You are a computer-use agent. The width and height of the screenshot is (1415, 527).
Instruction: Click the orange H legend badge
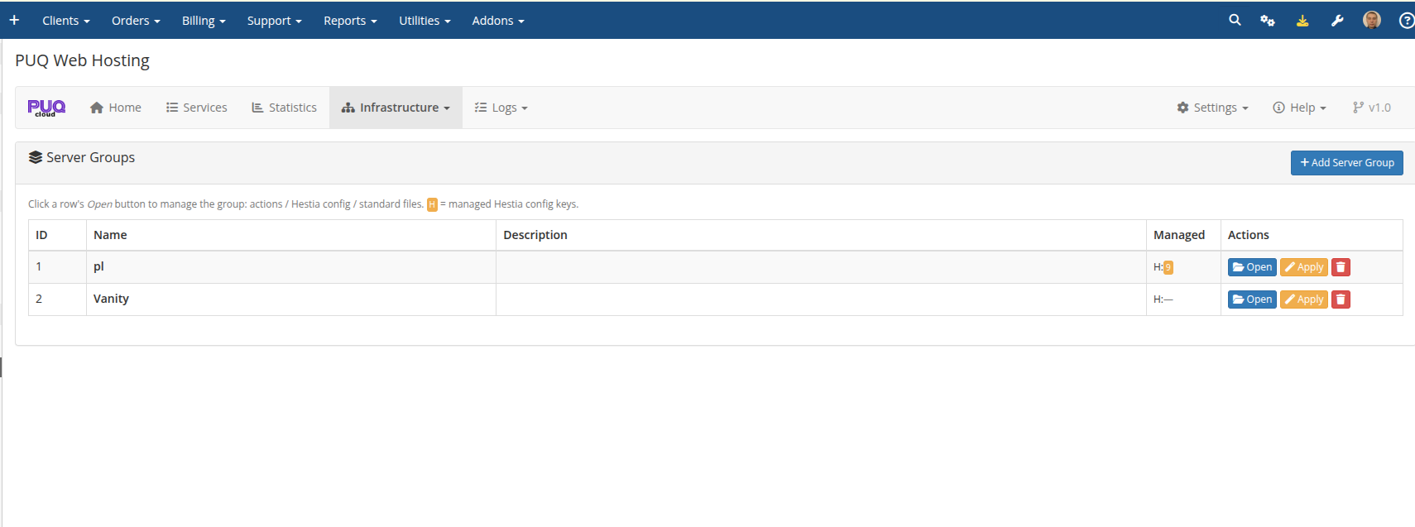pos(432,204)
